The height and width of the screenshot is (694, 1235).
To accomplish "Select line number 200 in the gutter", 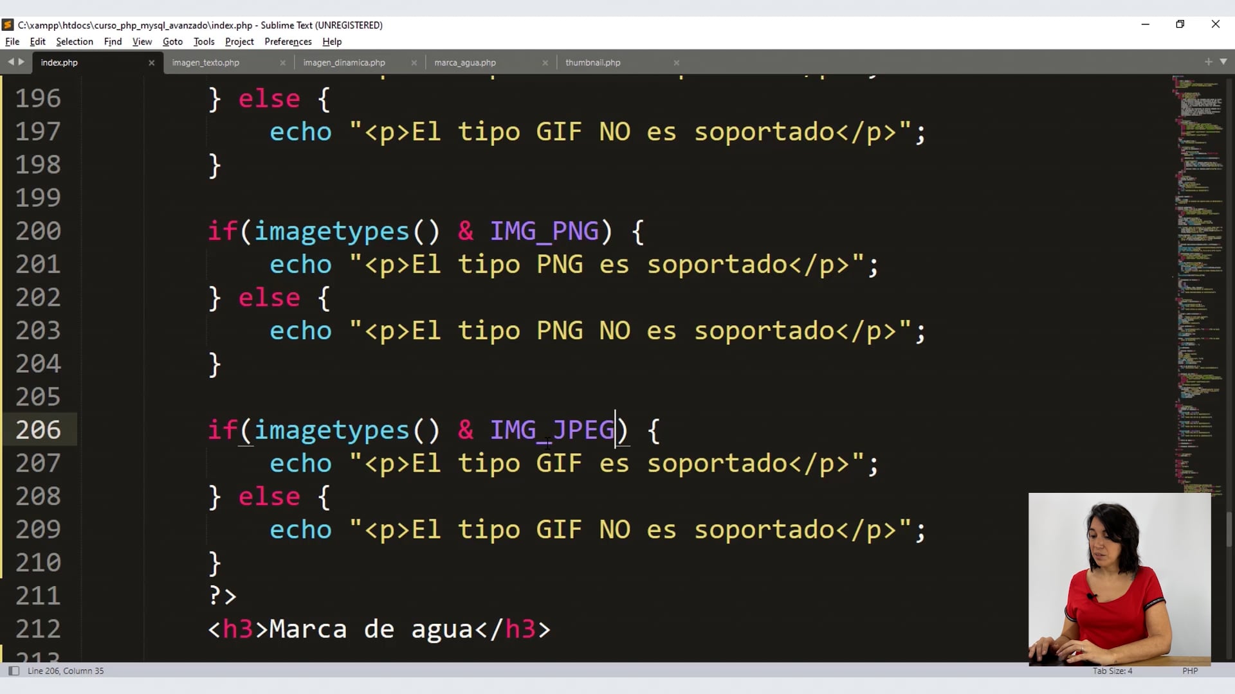I will (x=37, y=231).
